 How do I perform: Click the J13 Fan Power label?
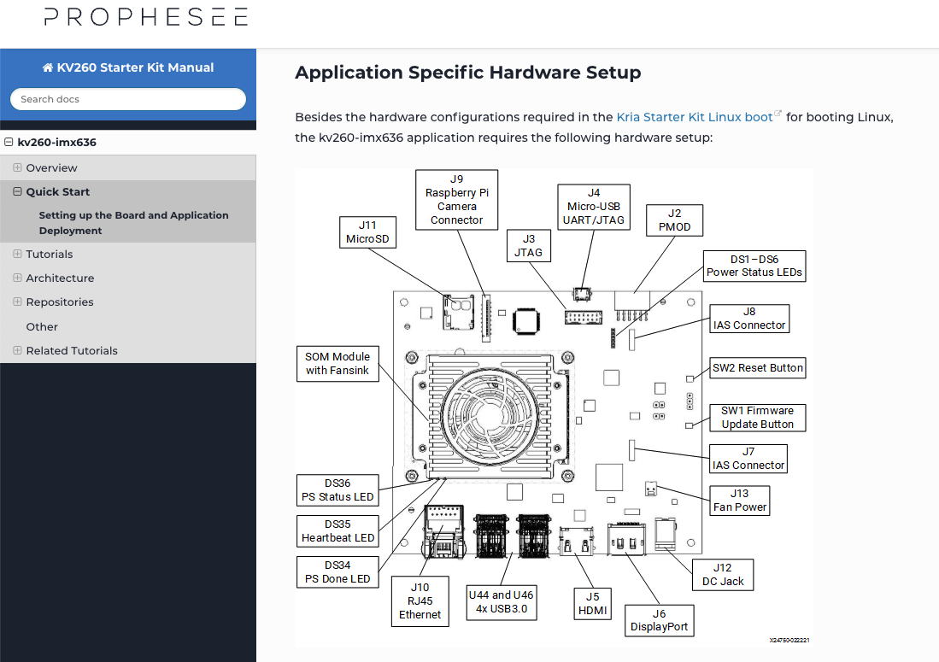click(740, 501)
